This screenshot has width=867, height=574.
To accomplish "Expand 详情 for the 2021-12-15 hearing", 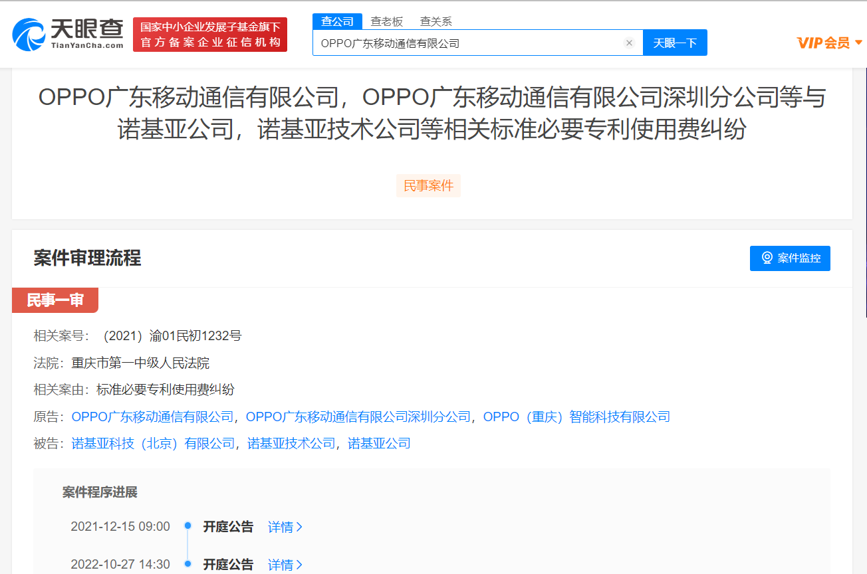I will [x=285, y=527].
